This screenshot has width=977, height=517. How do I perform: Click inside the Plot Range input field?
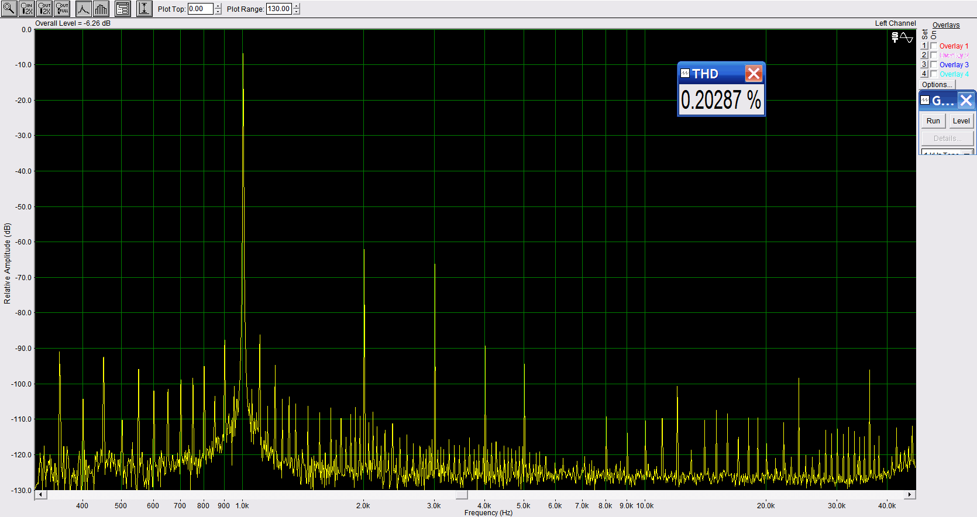pyautogui.click(x=278, y=9)
